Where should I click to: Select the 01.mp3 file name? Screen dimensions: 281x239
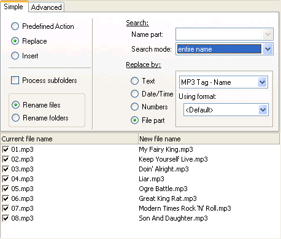(22, 149)
